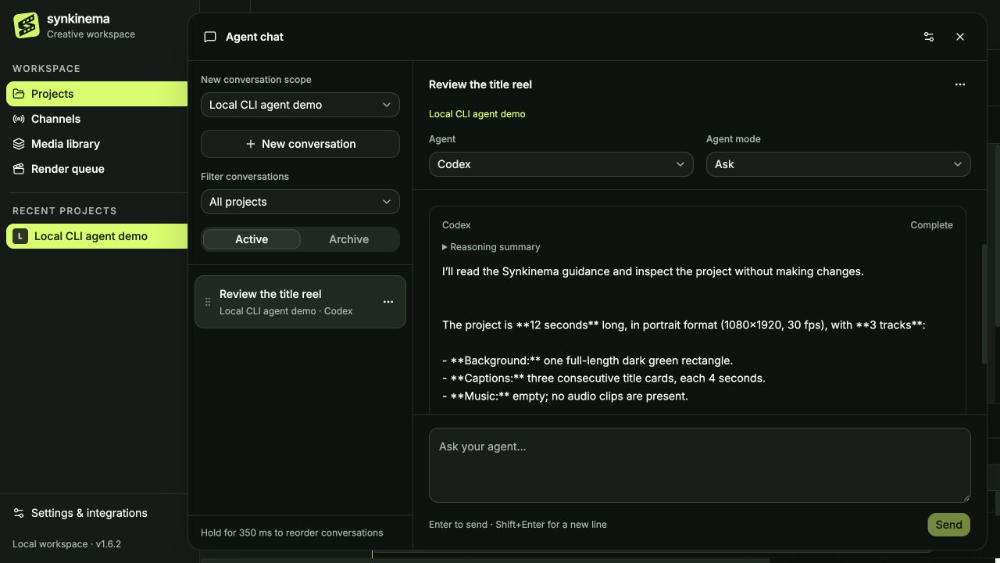The height and width of the screenshot is (563, 1000).
Task: Click the conversation drag handle icon
Action: click(208, 302)
